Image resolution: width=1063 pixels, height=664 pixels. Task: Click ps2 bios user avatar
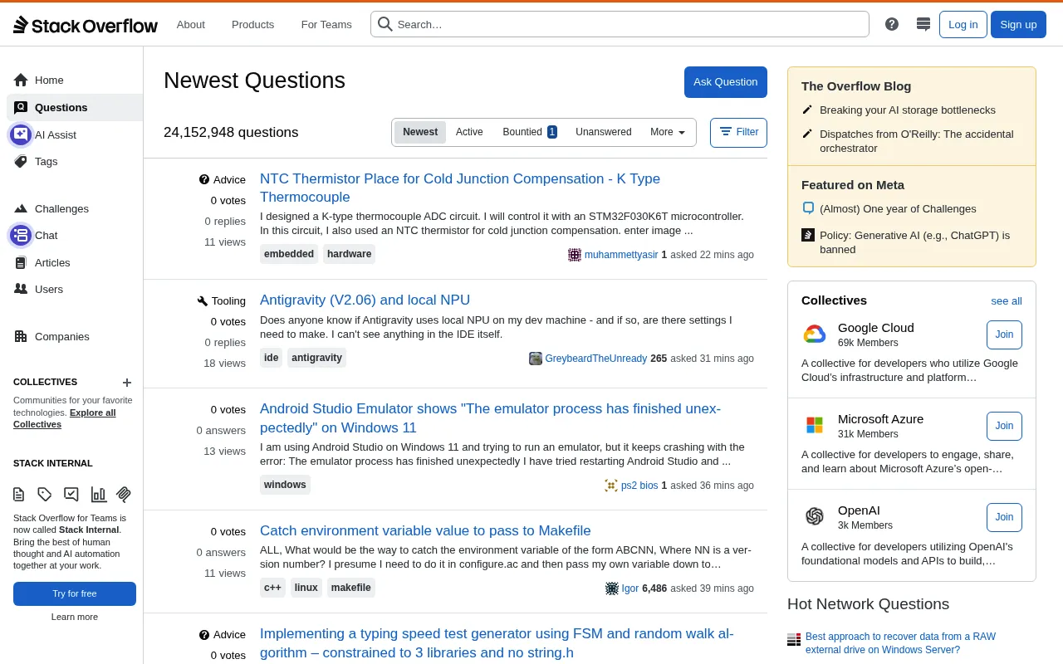pyautogui.click(x=611, y=486)
